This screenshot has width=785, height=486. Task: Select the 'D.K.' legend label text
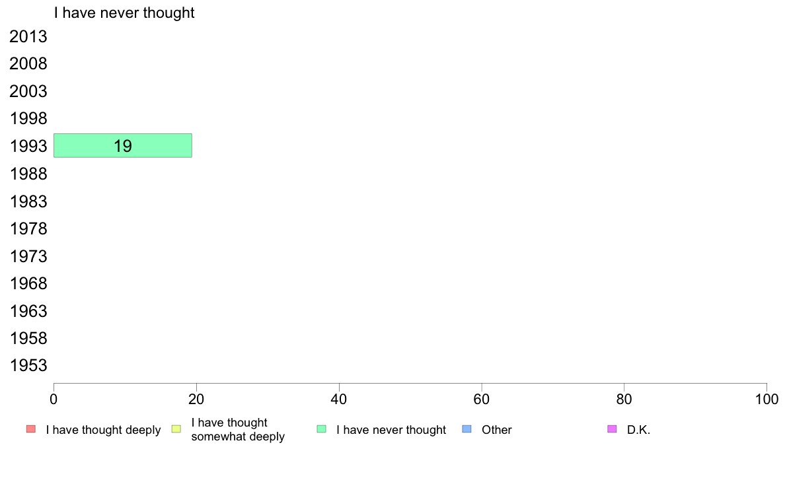639,430
